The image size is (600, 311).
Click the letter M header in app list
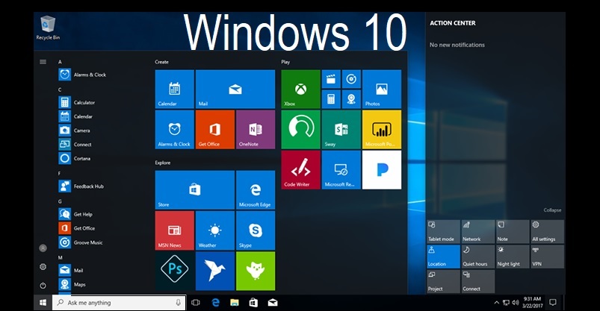61,257
